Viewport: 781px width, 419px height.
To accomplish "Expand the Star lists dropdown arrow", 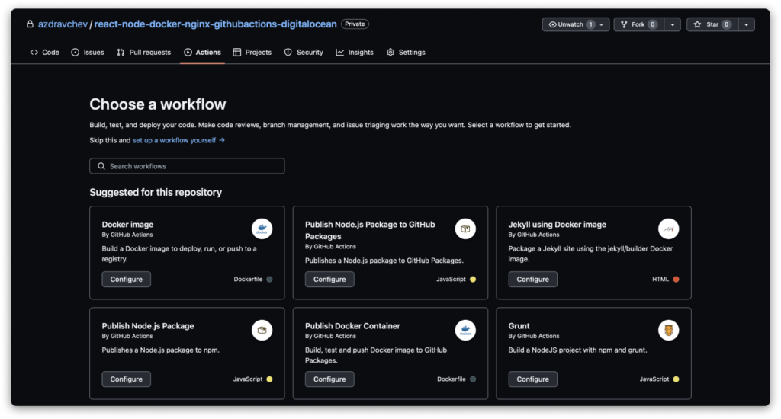I will tap(746, 24).
